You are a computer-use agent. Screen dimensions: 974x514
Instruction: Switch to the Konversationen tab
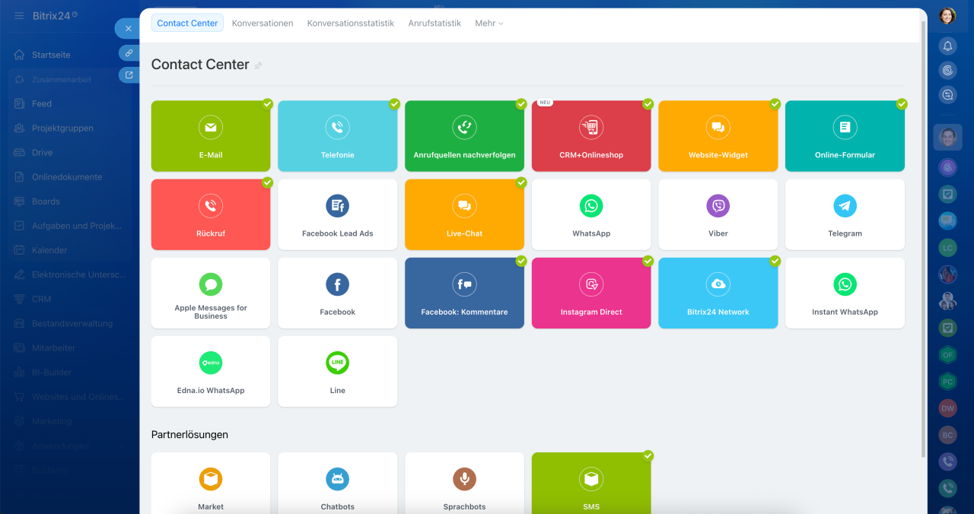point(263,23)
